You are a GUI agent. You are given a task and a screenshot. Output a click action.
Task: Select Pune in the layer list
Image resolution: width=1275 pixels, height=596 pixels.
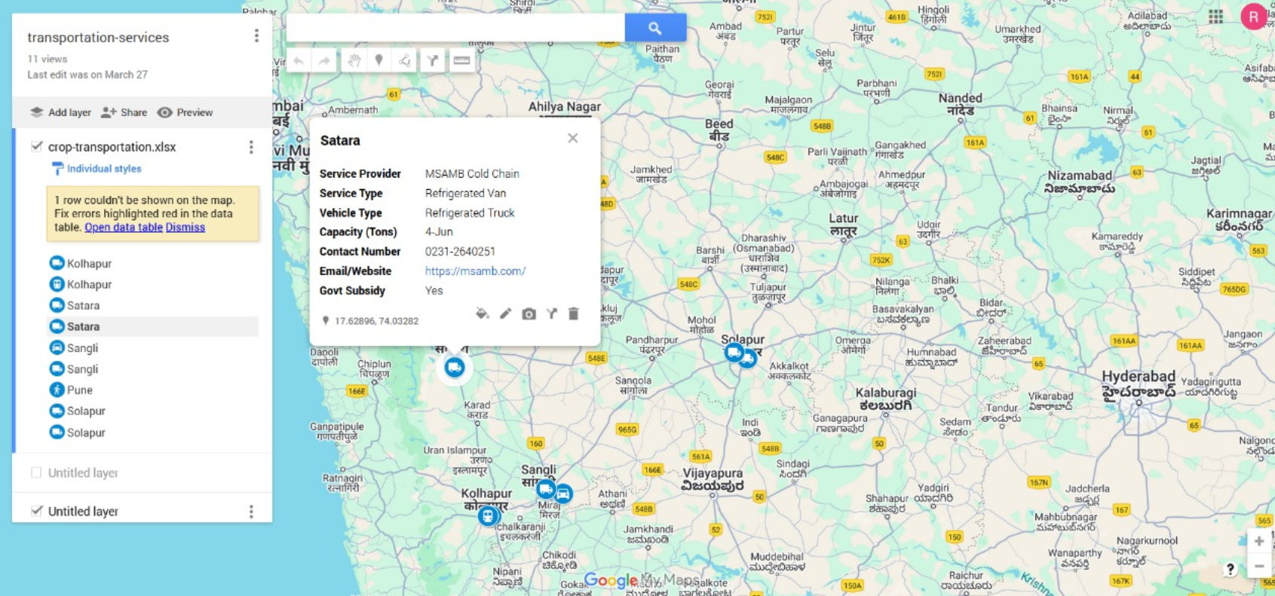coord(153,390)
